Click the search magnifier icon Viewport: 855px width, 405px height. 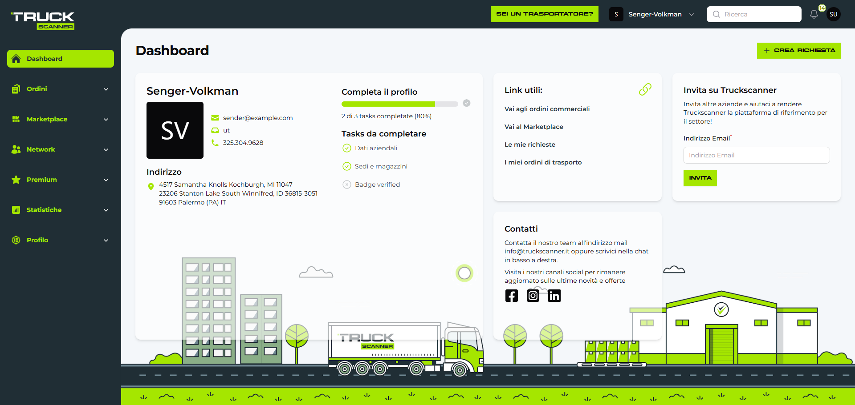click(x=716, y=14)
